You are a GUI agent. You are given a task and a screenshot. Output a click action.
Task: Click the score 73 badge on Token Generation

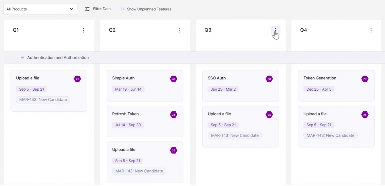365,79
